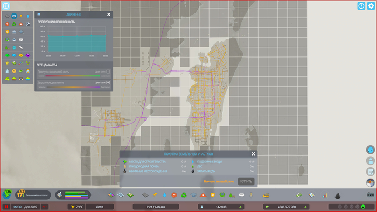This screenshot has width=377, height=212.
Task: Enable network color for Пропускная способность
Action: click(x=108, y=72)
